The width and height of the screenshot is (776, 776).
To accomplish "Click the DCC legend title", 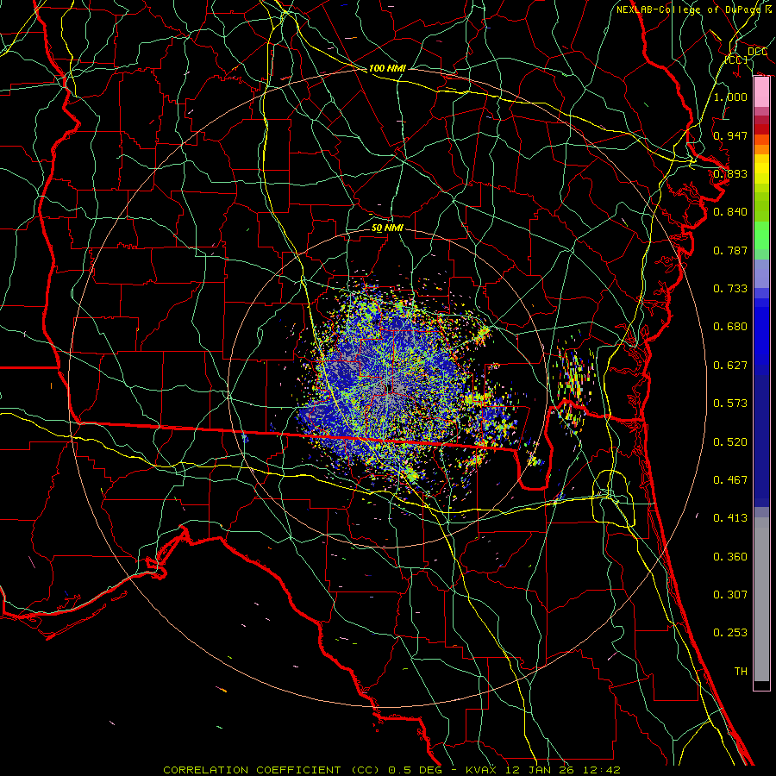I will [x=757, y=52].
